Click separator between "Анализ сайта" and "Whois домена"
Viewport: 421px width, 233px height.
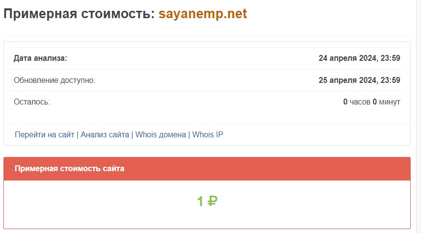[x=132, y=134]
